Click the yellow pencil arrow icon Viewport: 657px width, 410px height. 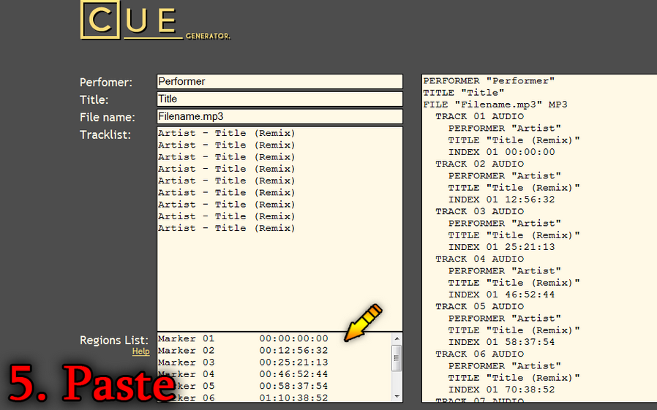coord(364,322)
